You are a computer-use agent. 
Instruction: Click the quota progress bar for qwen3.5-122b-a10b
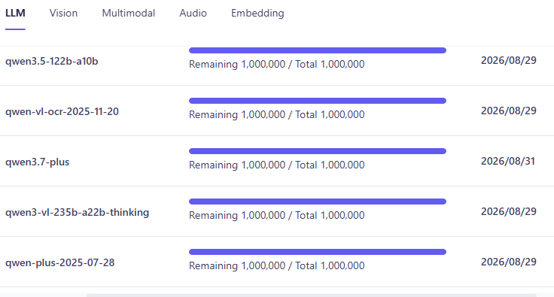click(x=318, y=50)
